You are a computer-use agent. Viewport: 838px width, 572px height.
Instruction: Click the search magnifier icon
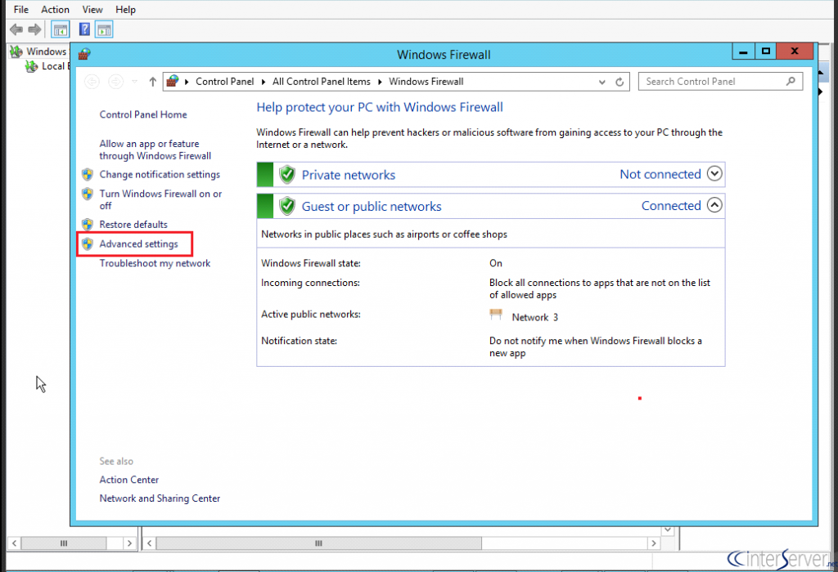791,81
